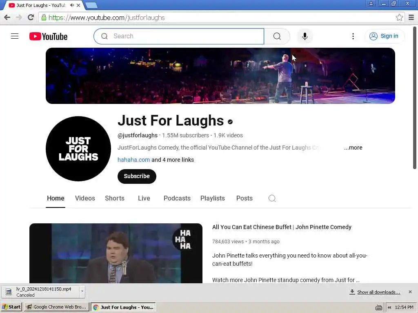The width and height of the screenshot is (418, 313).
Task: Mute the tab audio speaker icon
Action: (72, 5)
